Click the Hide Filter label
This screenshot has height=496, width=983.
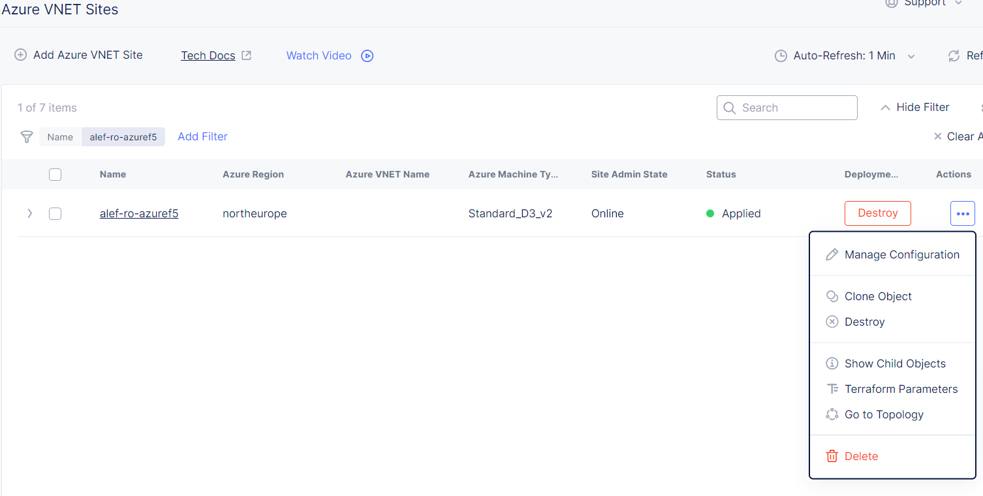click(x=923, y=108)
